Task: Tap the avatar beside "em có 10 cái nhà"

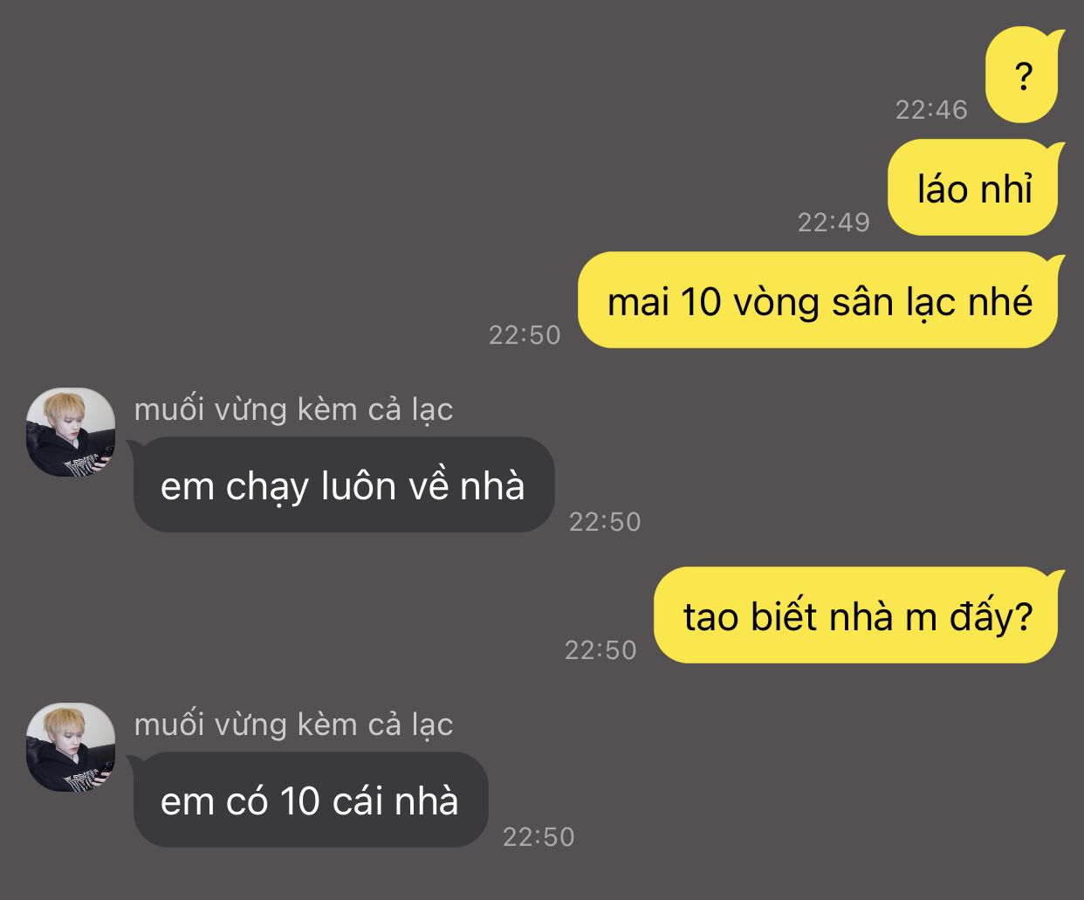Action: tap(71, 747)
